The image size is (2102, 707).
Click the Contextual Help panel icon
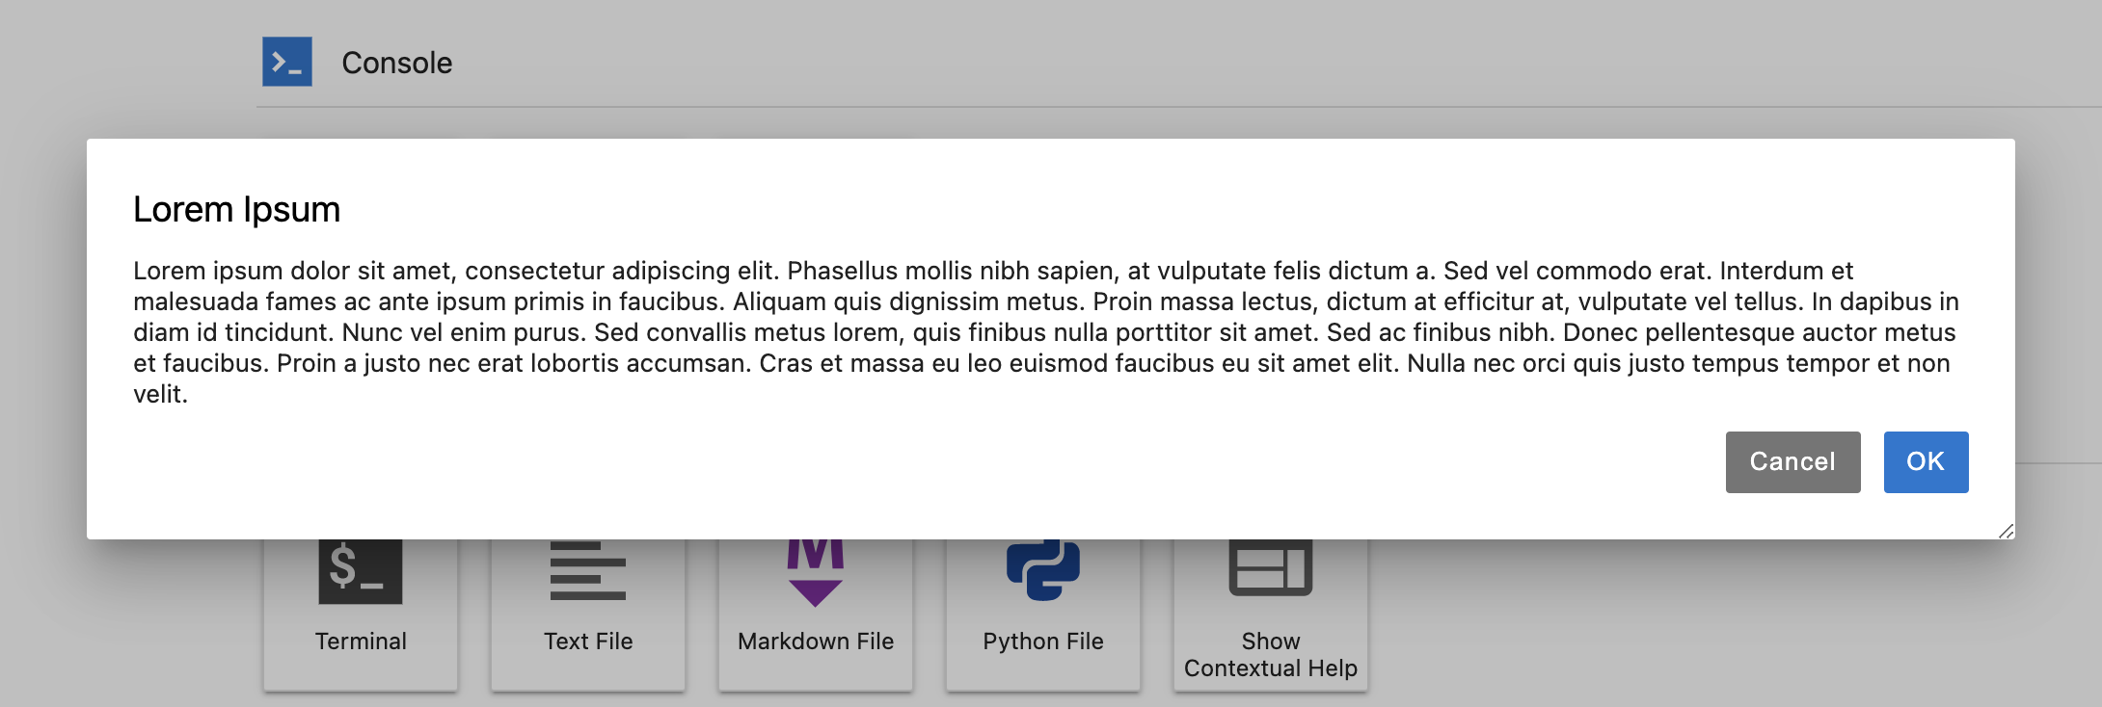click(1270, 568)
